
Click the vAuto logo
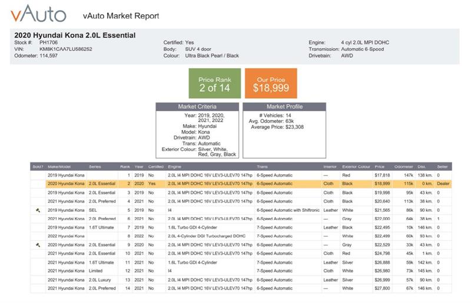tap(38, 14)
